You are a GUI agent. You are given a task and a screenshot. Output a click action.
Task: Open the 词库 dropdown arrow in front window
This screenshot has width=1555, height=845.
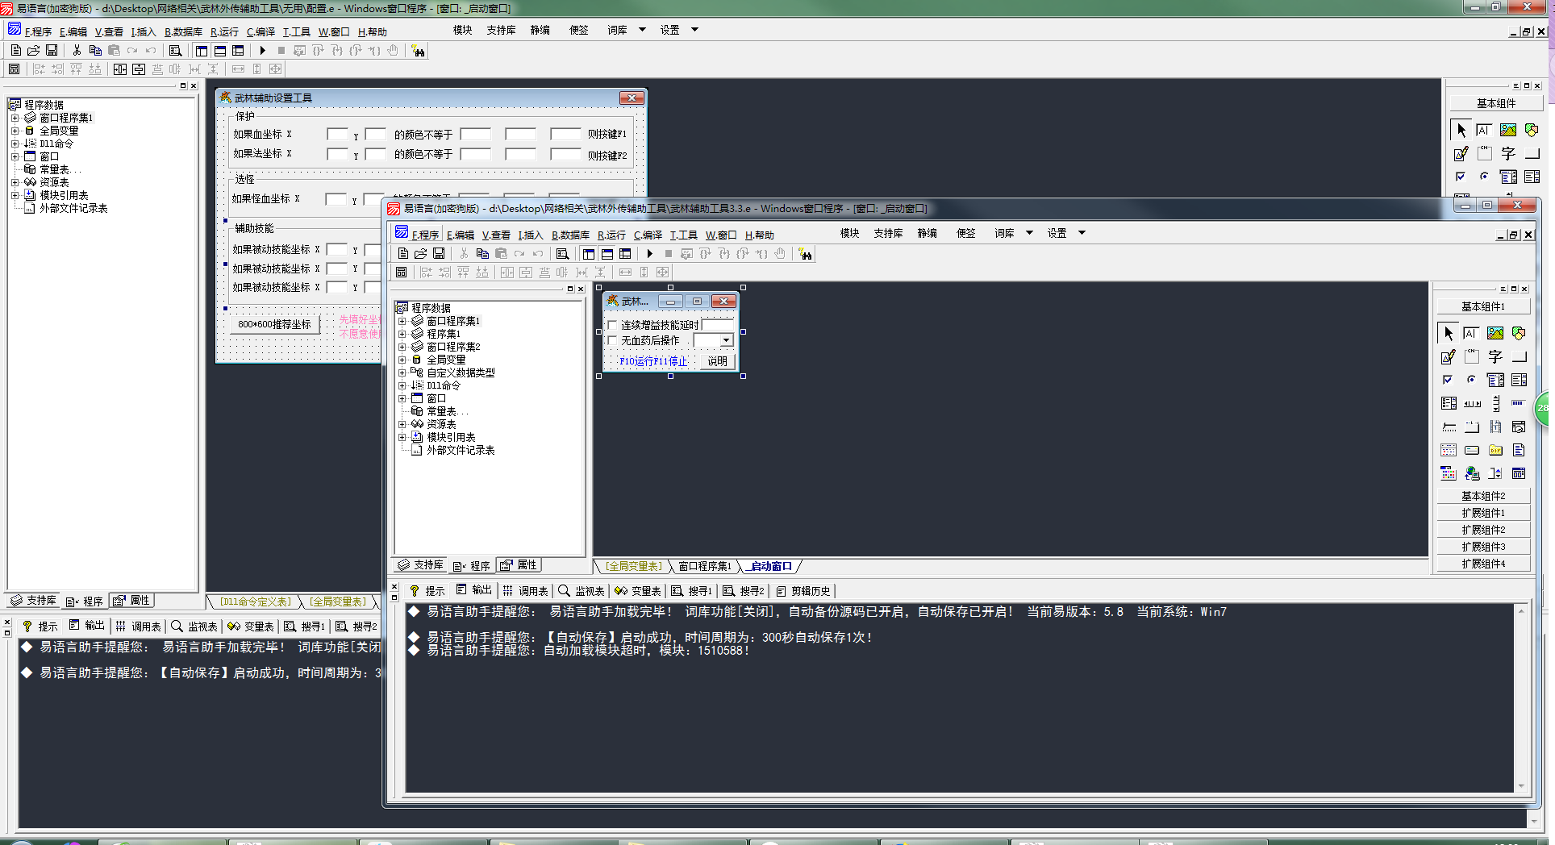tap(1029, 233)
